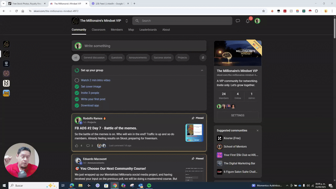The width and height of the screenshot is (336, 189).
Task: Select the All posts filter
Action: 76,57
